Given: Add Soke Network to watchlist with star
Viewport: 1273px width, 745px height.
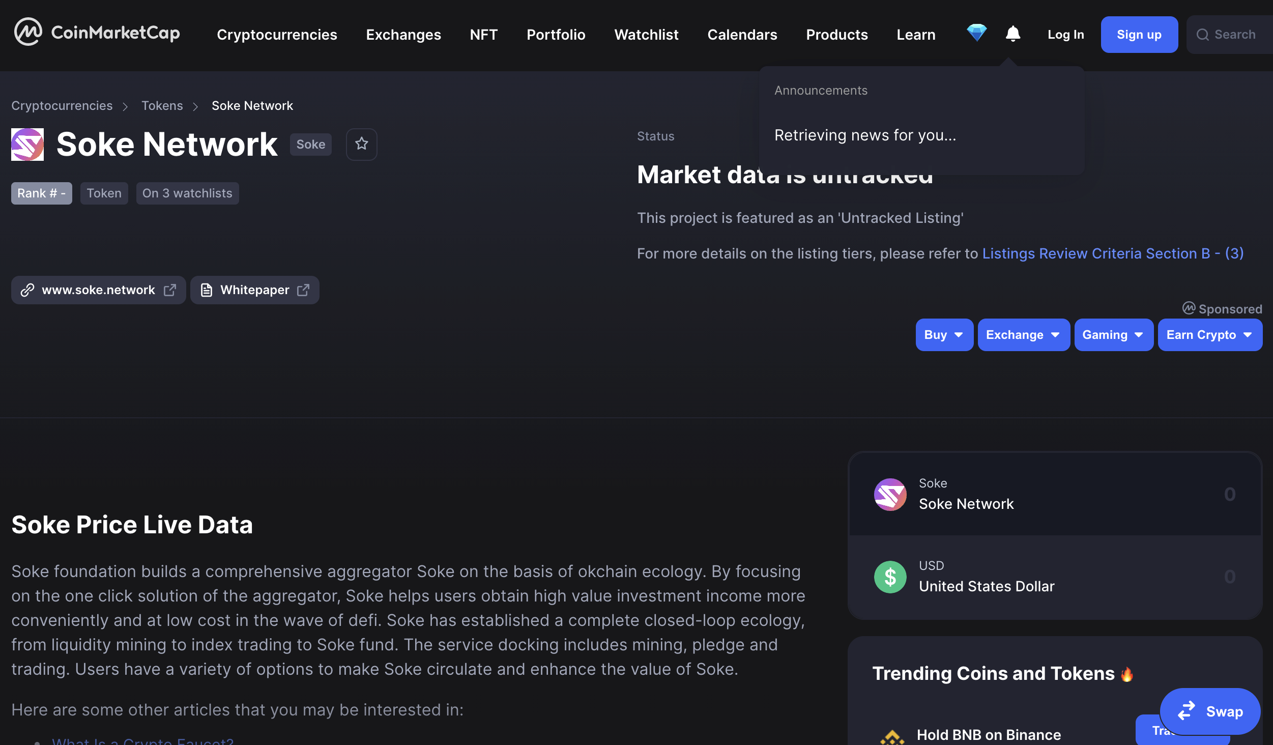Looking at the screenshot, I should tap(362, 144).
